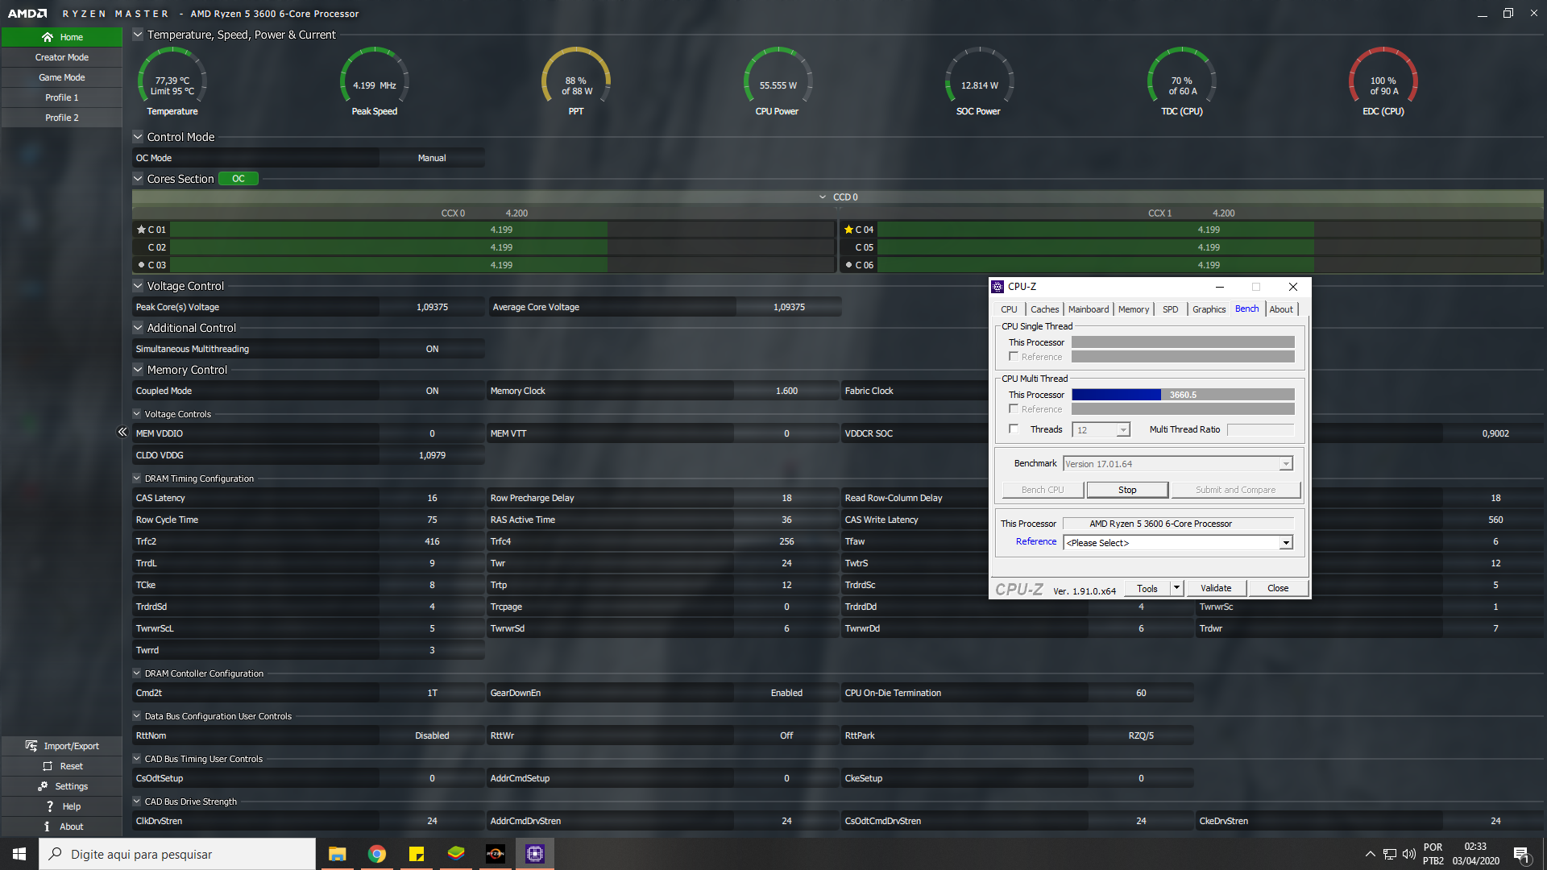Viewport: 1547px width, 870px height.
Task: Click the dot marker on core C 03
Action: pos(141,265)
